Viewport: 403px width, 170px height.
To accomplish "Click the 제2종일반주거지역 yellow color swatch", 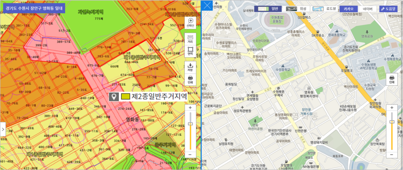I will pyautogui.click(x=125, y=97).
